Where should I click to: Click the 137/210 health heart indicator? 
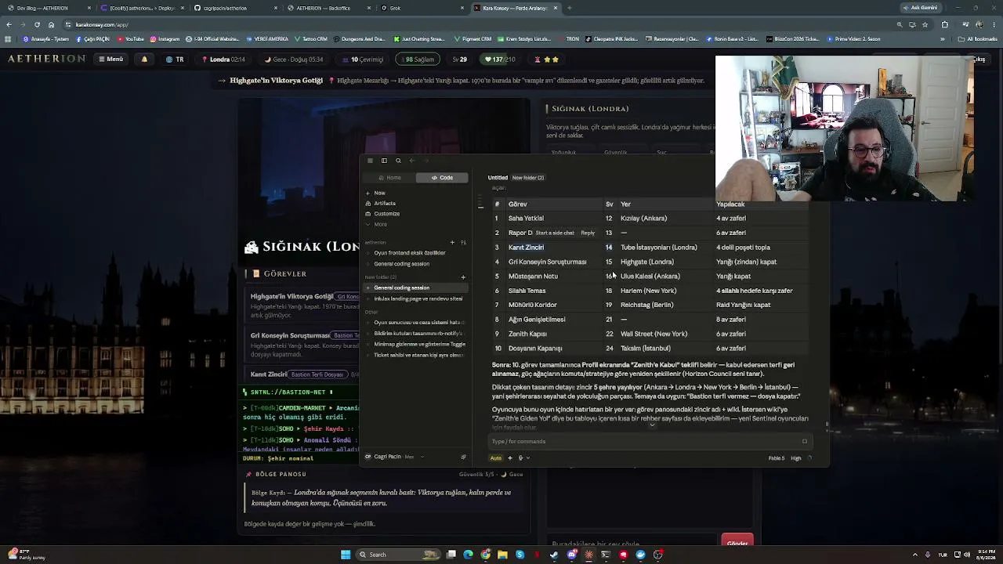[500, 59]
